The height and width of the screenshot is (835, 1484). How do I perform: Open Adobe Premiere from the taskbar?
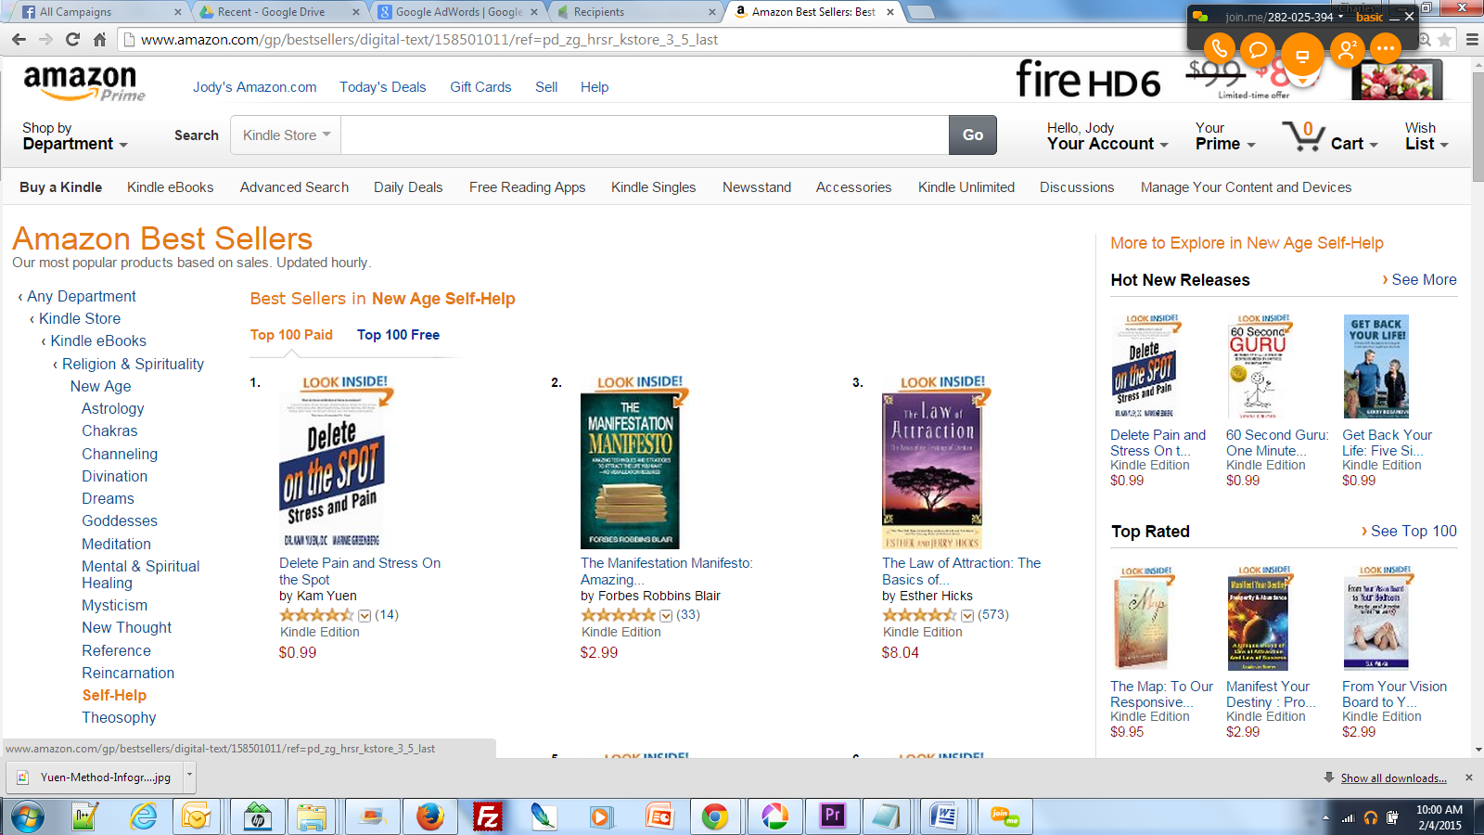(832, 816)
